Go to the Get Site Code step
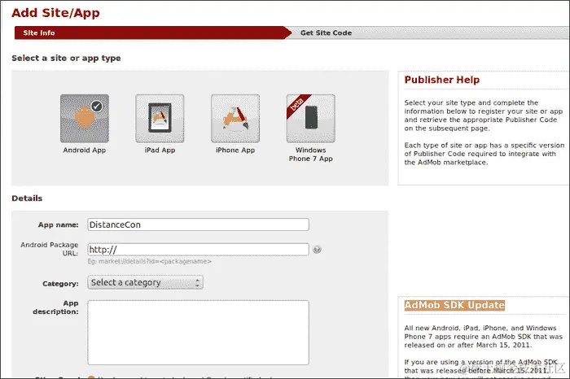 (326, 33)
